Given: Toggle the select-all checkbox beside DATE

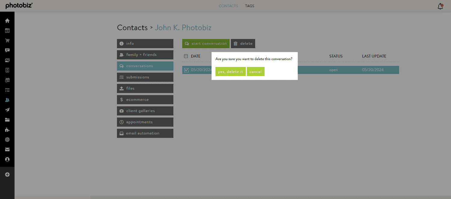Looking at the screenshot, I should click(x=186, y=56).
